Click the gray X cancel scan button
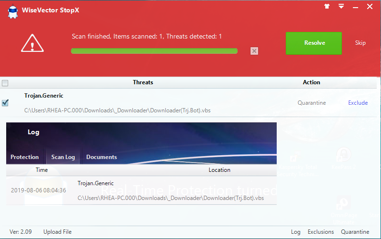This screenshot has height=239, width=381. (254, 51)
